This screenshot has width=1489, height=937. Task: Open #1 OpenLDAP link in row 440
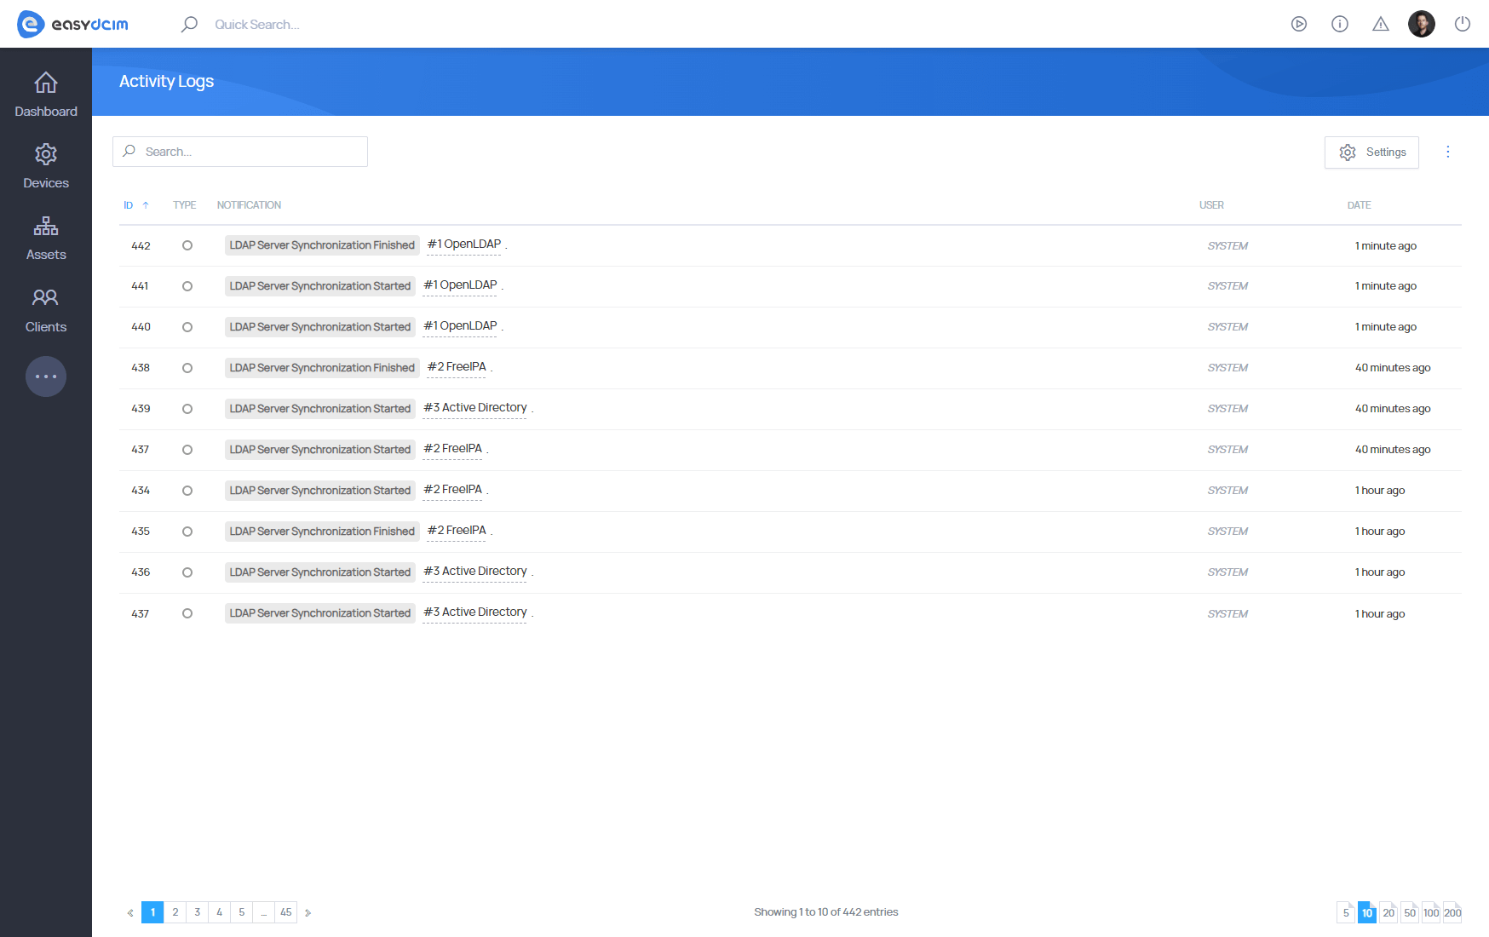tap(460, 326)
